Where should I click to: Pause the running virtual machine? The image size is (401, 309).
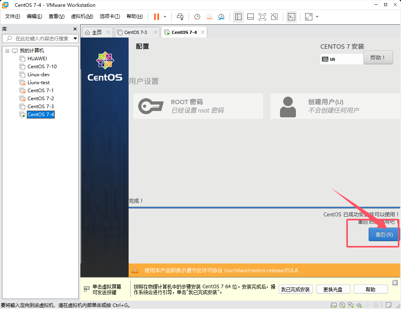157,17
